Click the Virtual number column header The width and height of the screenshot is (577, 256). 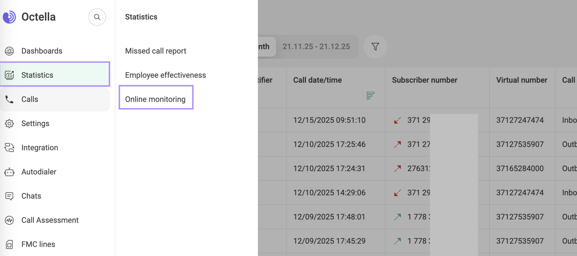pos(521,80)
